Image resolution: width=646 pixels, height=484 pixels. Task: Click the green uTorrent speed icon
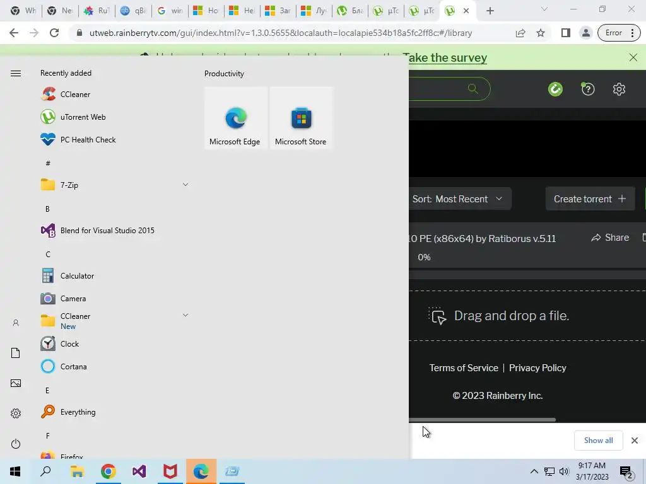tap(555, 89)
